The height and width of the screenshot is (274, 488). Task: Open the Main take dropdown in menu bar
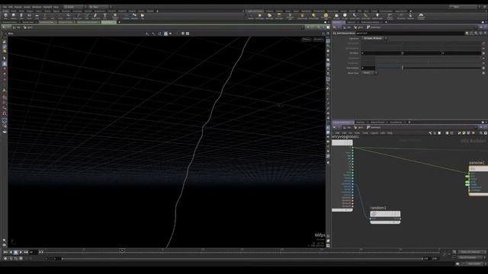pyautogui.click(x=99, y=7)
